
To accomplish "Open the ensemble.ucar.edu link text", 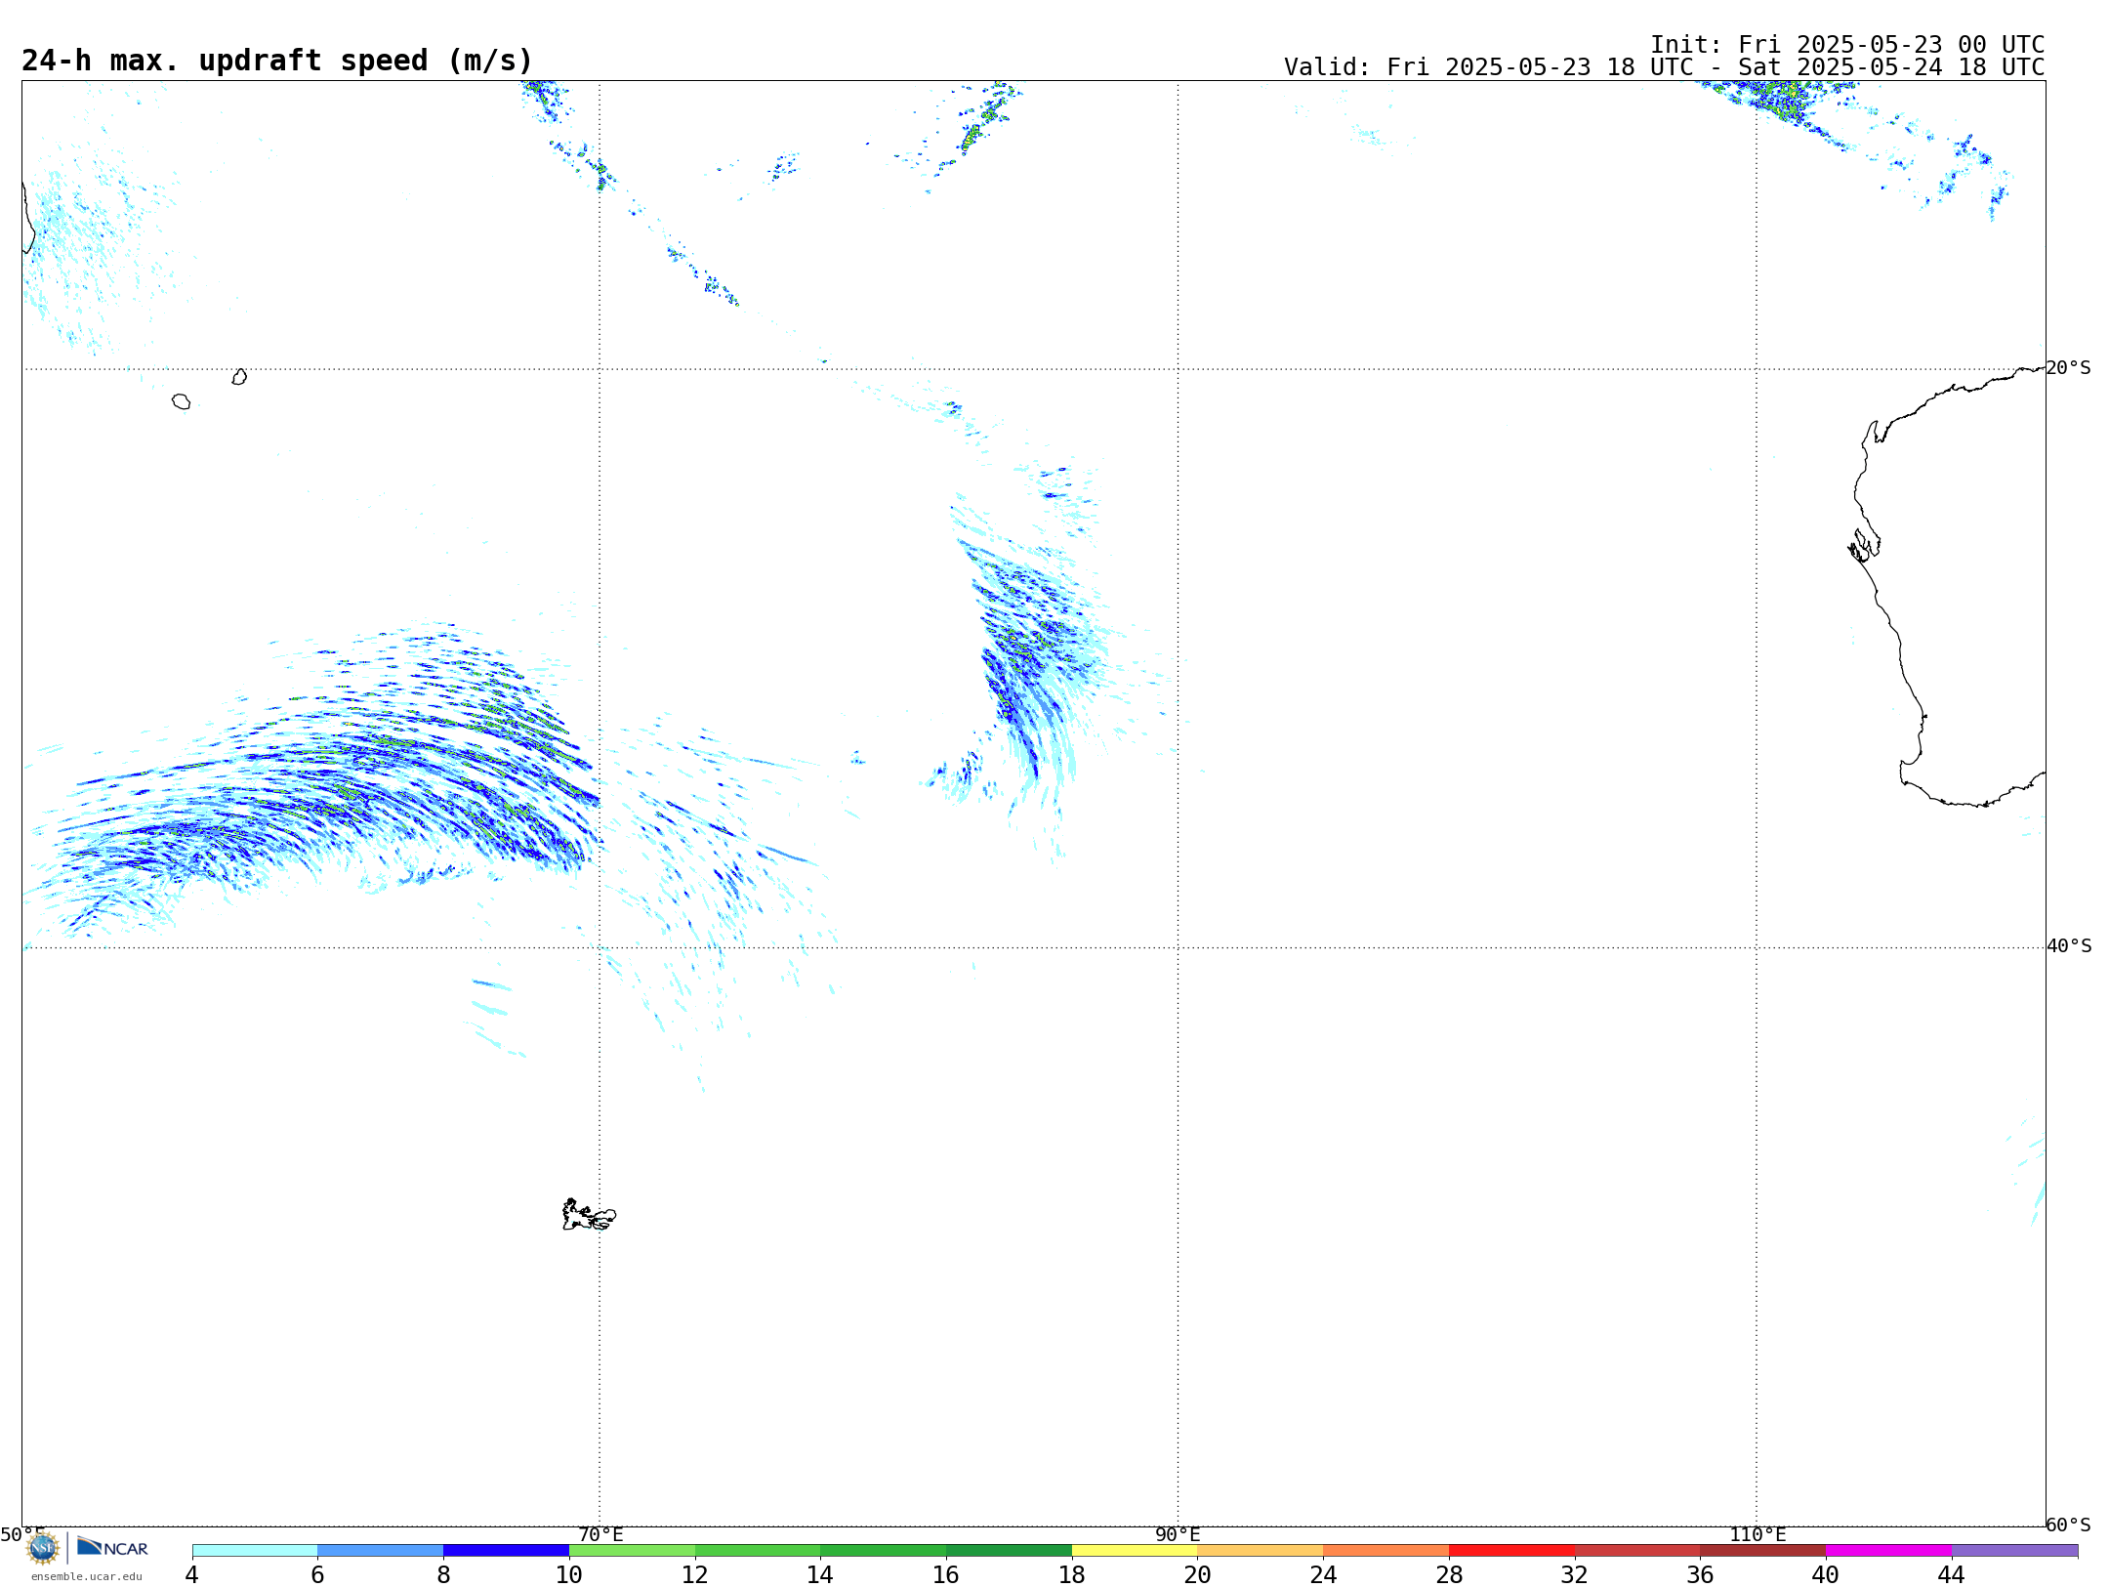I will click(x=87, y=1576).
